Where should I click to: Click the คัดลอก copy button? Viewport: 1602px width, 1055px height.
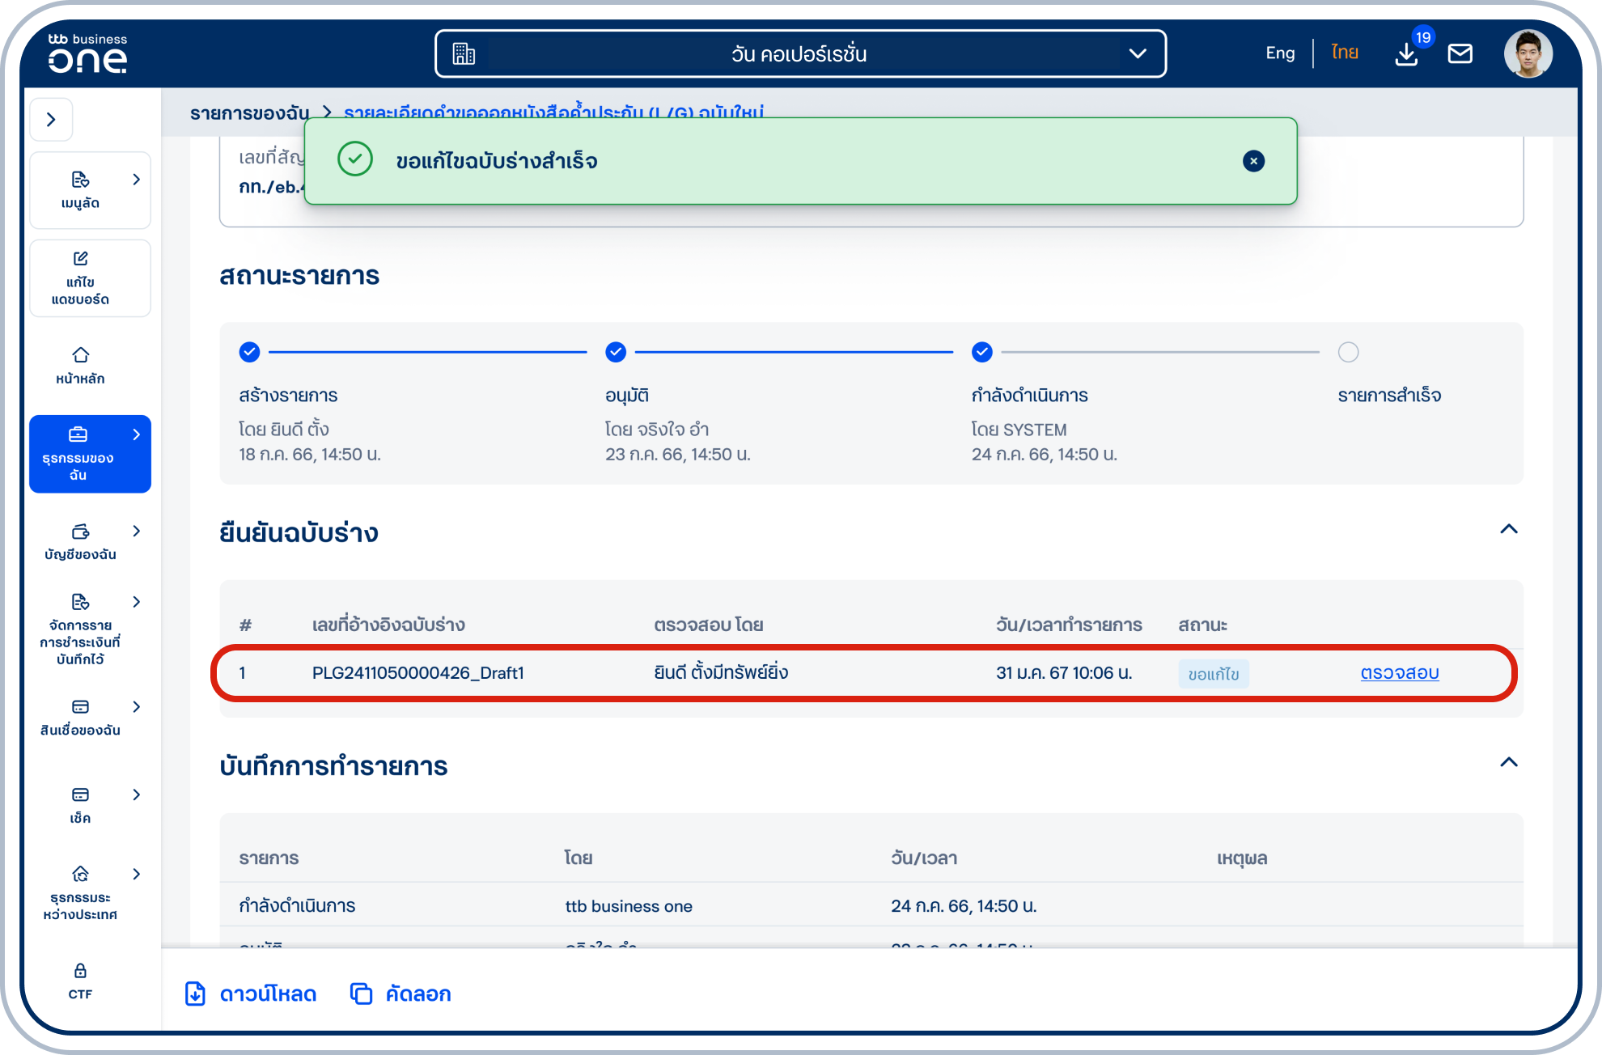400,994
